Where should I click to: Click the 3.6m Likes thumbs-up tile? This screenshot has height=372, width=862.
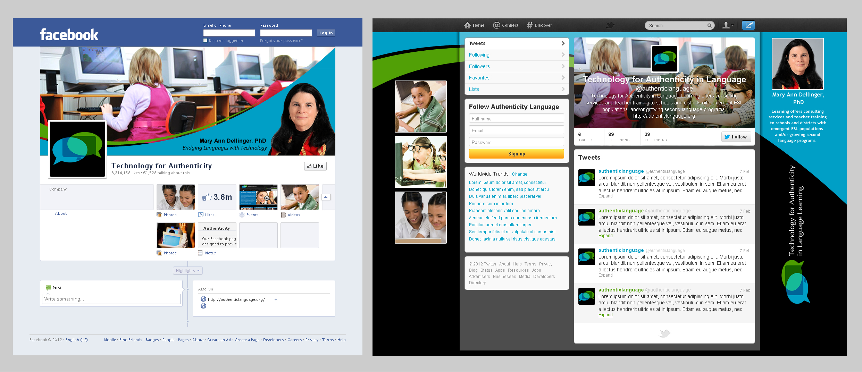tap(217, 197)
